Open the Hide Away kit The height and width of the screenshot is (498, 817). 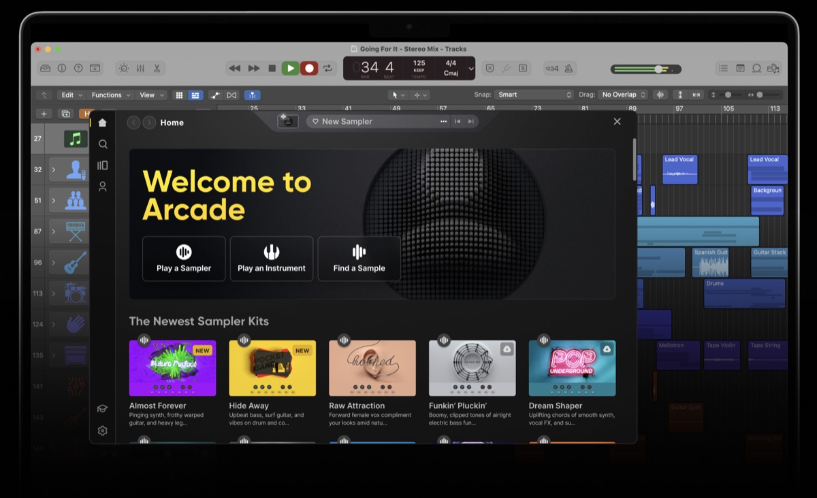tap(272, 368)
